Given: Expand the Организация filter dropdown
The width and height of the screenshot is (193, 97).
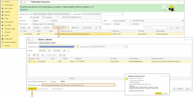Looking at the screenshot, I should 123,14.
